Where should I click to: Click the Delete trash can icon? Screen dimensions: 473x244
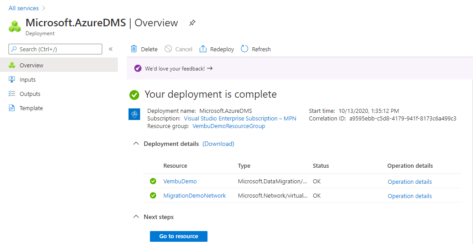click(x=133, y=49)
